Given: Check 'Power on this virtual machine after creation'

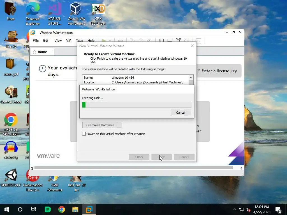Looking at the screenshot, I should [84, 134].
